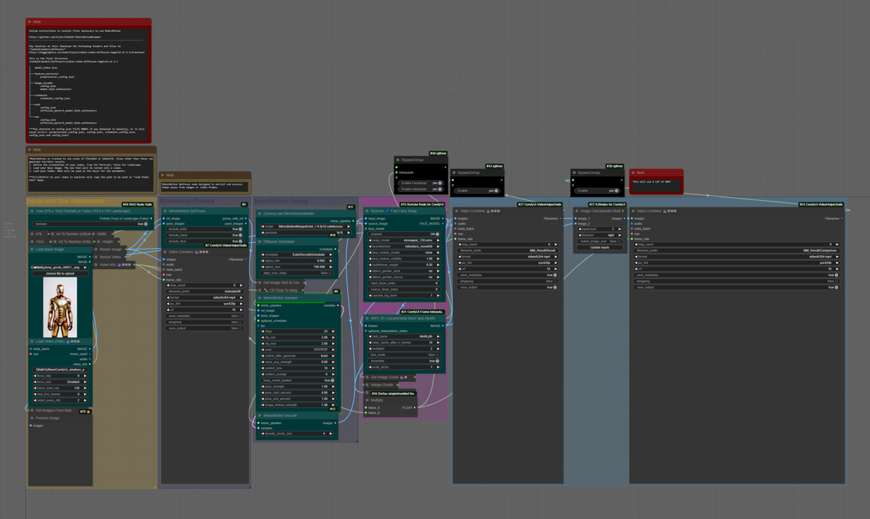Viewport: 870px width, 519px height.
Task: Collapse the Diffusers Scheduler node using its title icon
Action: [x=259, y=241]
